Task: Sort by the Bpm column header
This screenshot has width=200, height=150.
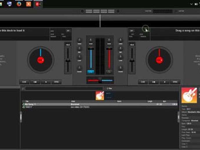Action: [x=164, y=101]
